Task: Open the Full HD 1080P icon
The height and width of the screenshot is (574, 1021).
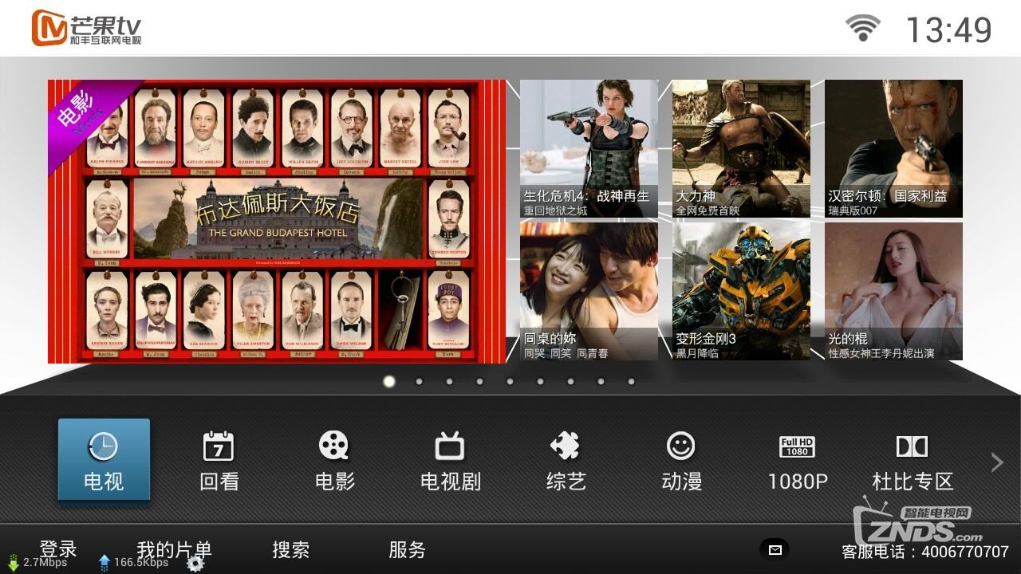Action: pos(797,447)
